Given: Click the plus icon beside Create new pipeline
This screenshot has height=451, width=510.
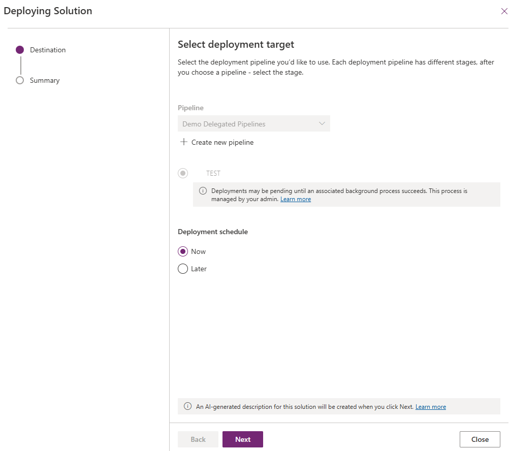Looking at the screenshot, I should tap(184, 142).
